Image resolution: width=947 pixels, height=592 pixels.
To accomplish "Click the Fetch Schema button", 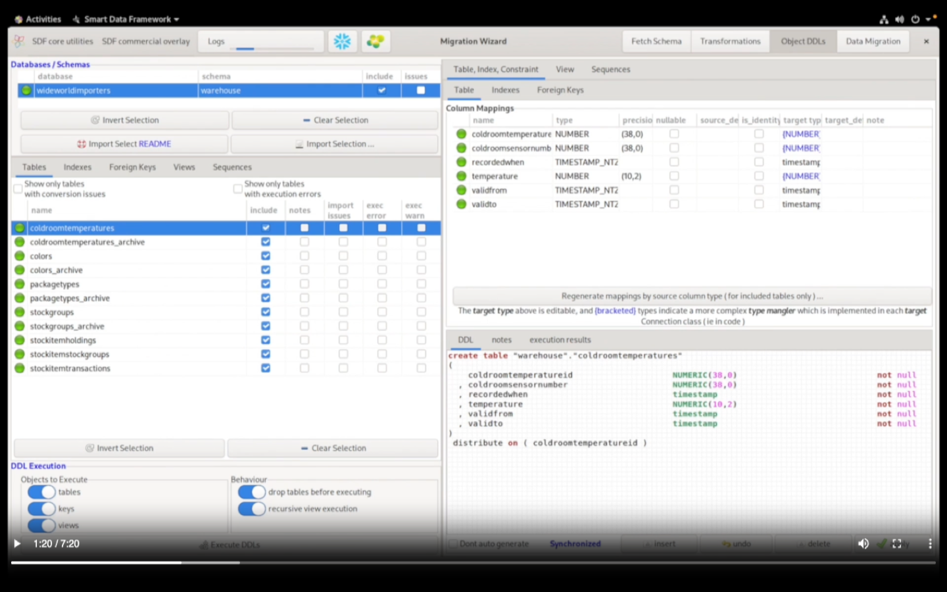I will pyautogui.click(x=656, y=41).
